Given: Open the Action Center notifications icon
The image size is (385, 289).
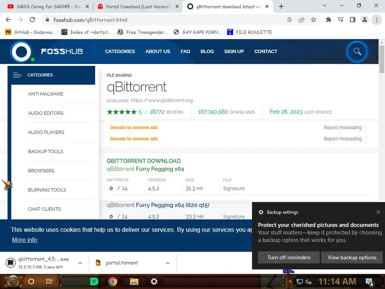Looking at the screenshot, I should (x=370, y=282).
